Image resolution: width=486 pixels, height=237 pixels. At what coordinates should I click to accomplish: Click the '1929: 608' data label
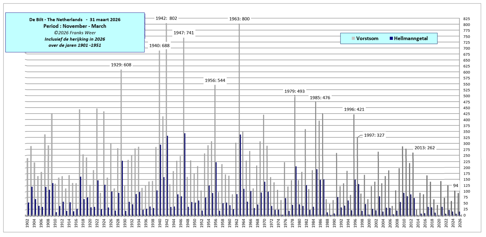[x=121, y=65]
